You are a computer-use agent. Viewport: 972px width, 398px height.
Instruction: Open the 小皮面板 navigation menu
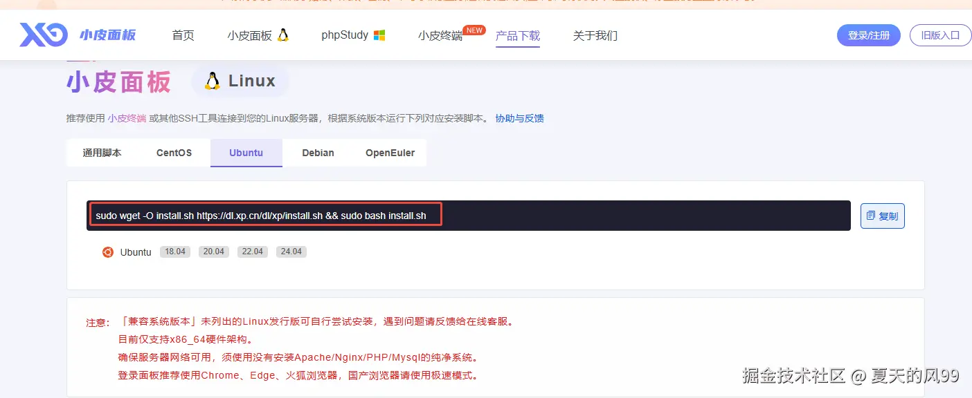pyautogui.click(x=258, y=35)
